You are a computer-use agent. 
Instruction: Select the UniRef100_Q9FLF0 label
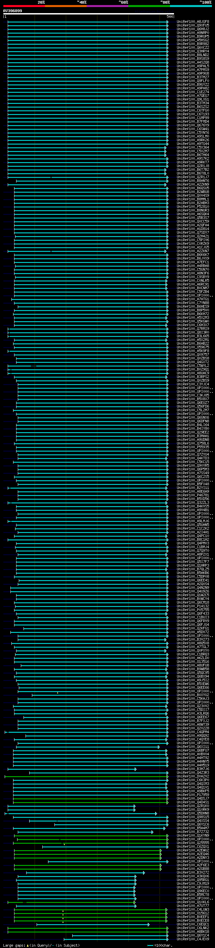click(193, 81)
